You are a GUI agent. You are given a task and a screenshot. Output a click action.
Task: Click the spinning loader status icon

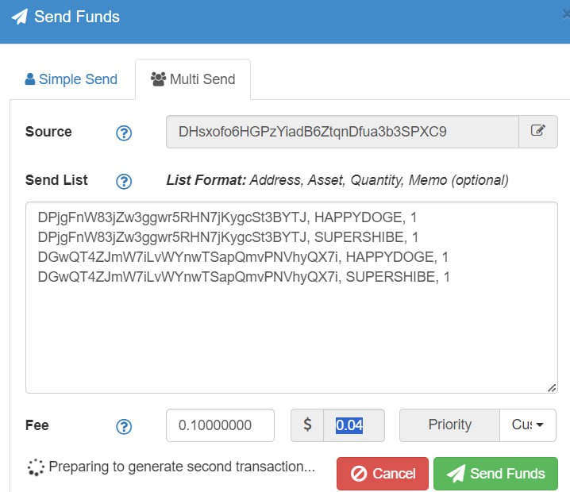point(36,467)
